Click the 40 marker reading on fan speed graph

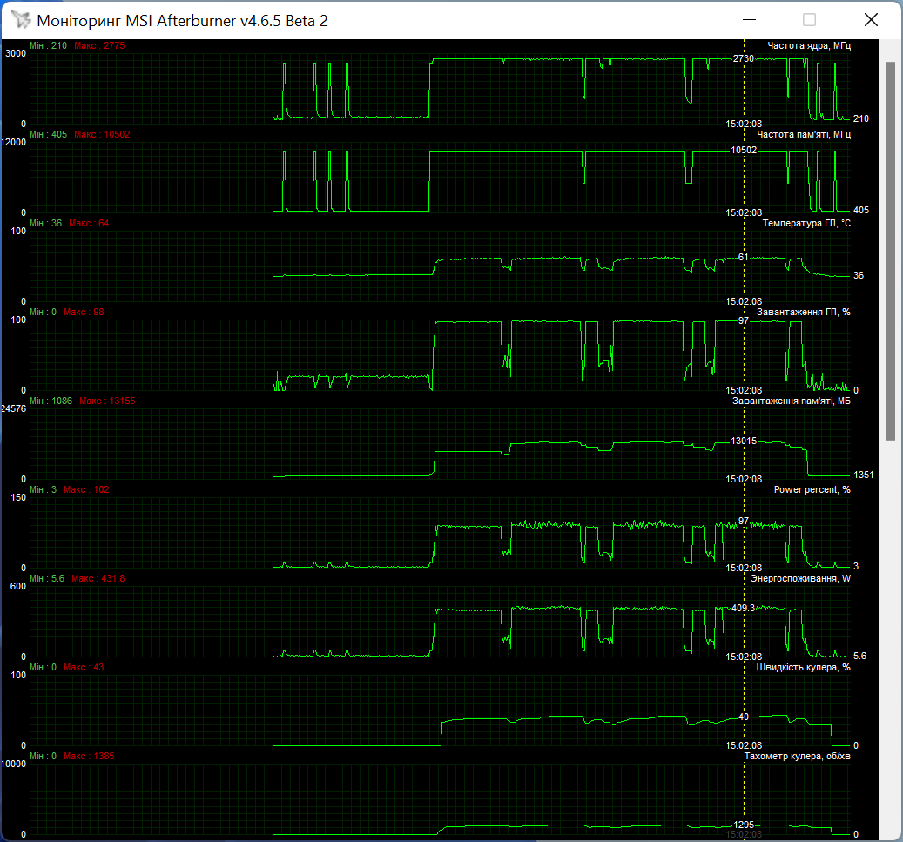744,717
